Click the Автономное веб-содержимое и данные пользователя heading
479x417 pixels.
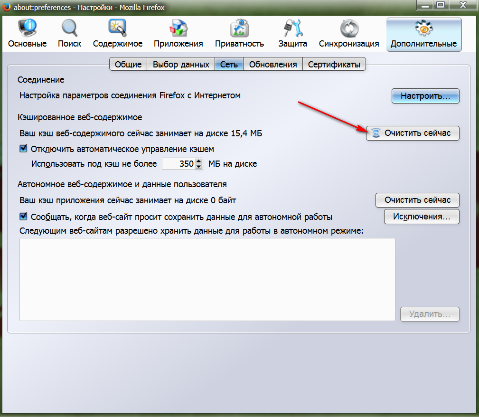122,184
